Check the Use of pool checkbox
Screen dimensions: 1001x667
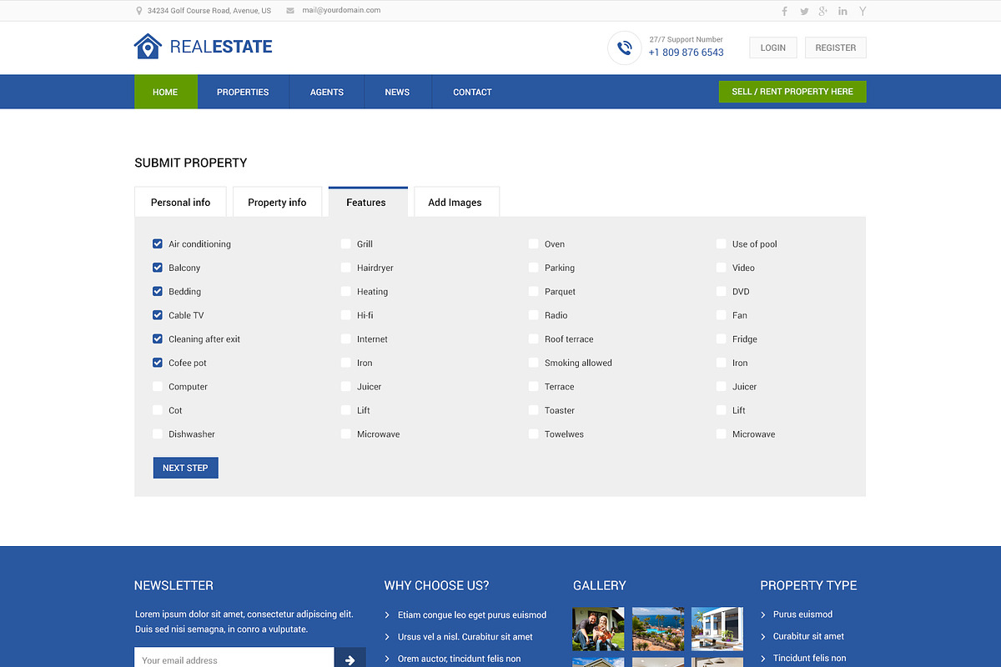tap(721, 243)
